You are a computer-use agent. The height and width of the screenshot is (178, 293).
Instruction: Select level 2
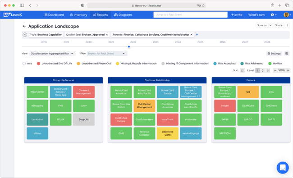click(263, 70)
